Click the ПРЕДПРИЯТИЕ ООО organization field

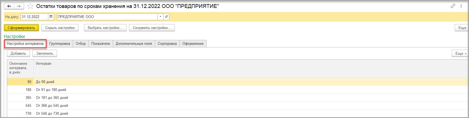(x=107, y=17)
